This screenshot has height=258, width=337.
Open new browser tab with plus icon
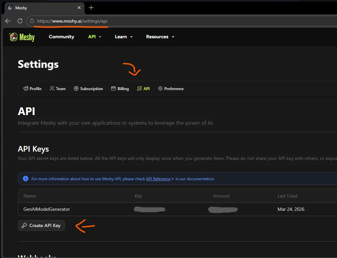(x=91, y=8)
